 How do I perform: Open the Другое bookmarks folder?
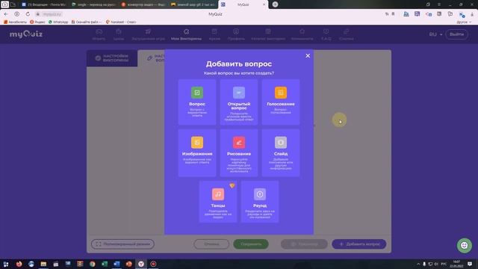tap(464, 22)
